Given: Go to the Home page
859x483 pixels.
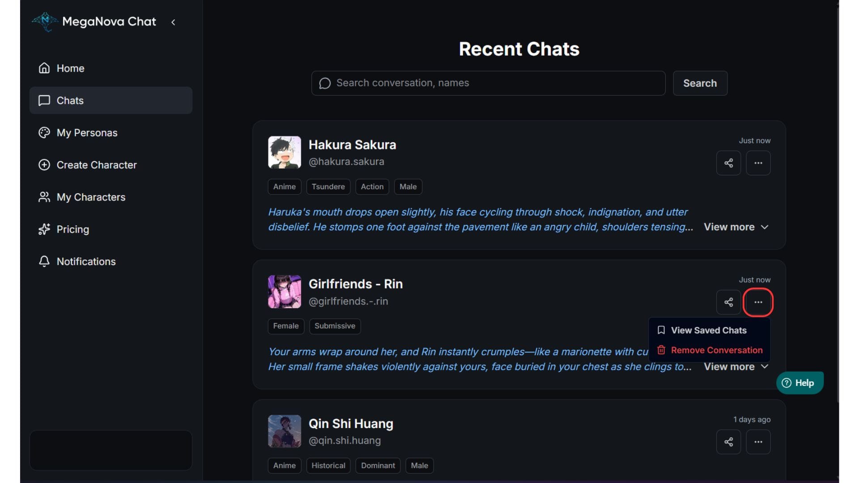Looking at the screenshot, I should [70, 68].
